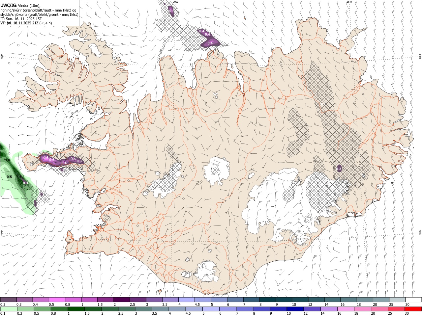This screenshot has width=422, height=316.
Task: Click the '0.3' snow value in eastern highlands
Action: 339,169
